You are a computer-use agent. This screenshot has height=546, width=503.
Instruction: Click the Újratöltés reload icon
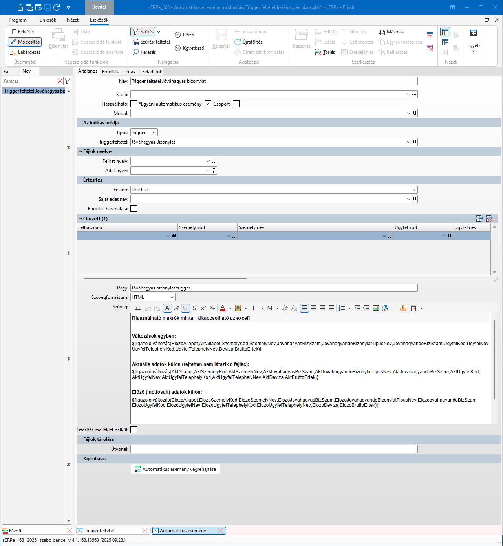[238, 42]
